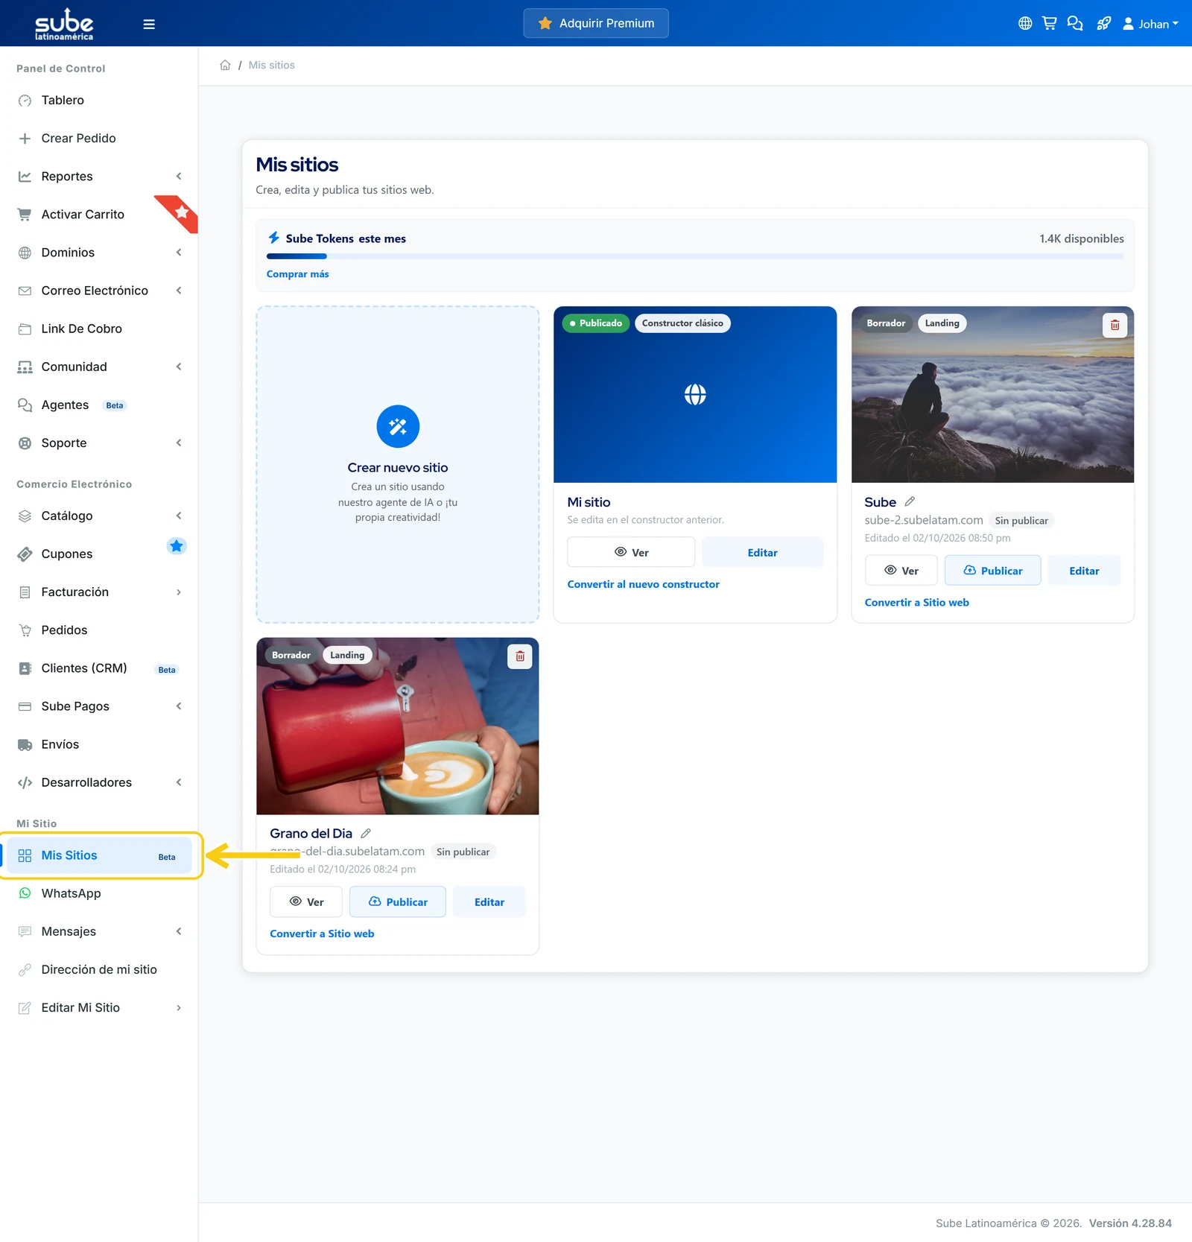Click Editar on the Mi sitio card
1192x1242 pixels.
click(x=762, y=552)
